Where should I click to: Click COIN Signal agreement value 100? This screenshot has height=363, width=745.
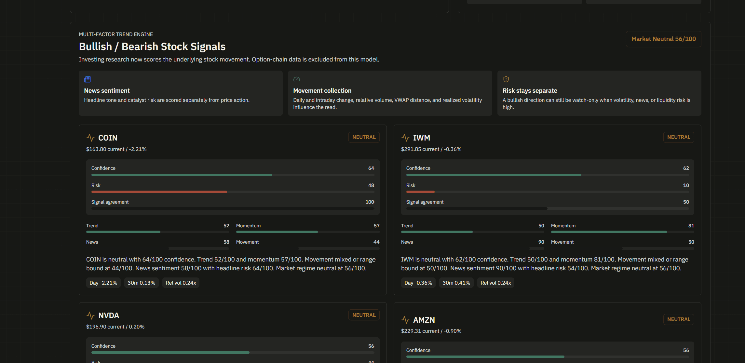[370, 202]
